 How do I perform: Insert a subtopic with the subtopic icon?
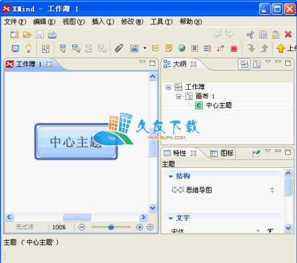click(76, 49)
